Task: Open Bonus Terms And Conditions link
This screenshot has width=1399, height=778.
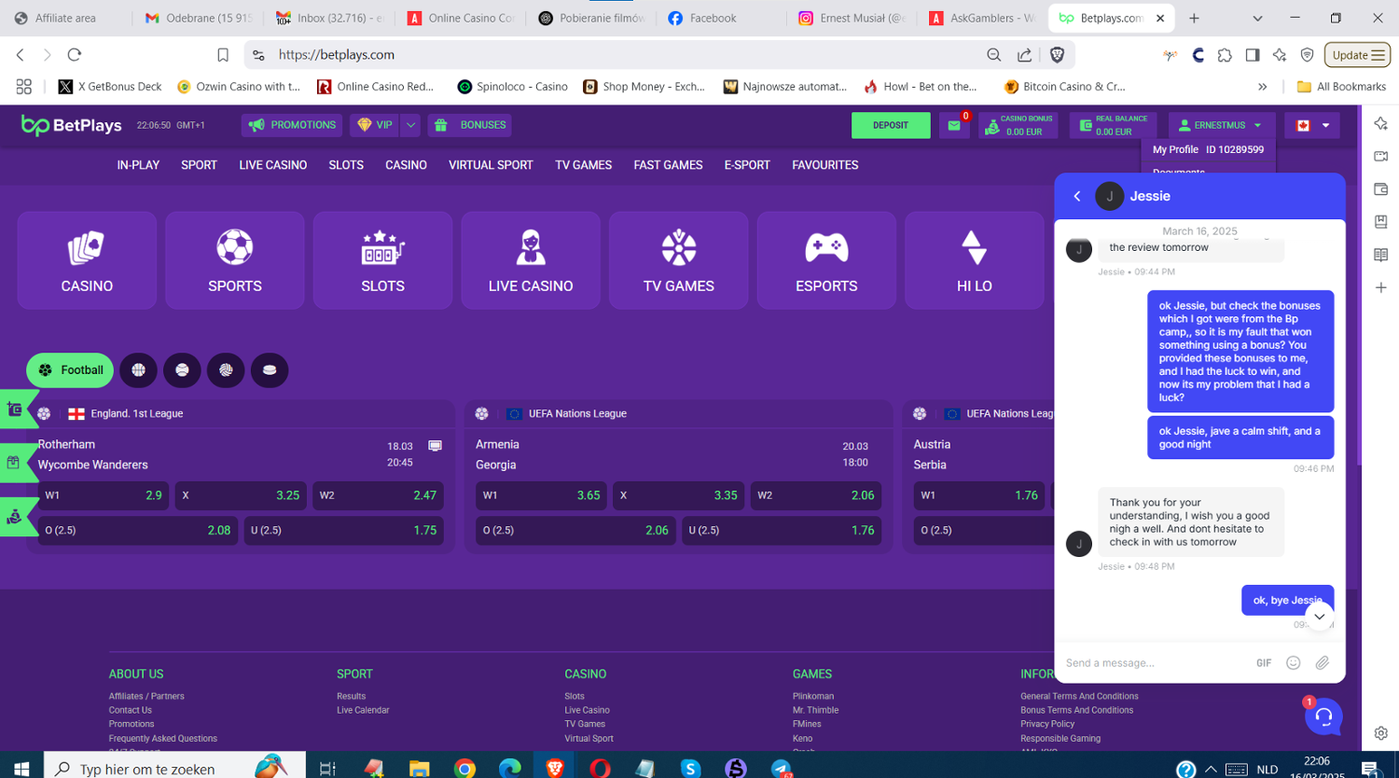Action: coord(1076,710)
